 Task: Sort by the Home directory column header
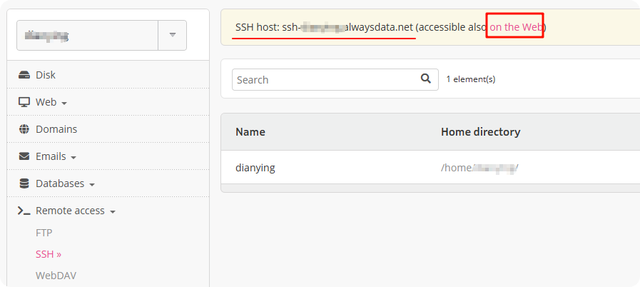(x=480, y=131)
